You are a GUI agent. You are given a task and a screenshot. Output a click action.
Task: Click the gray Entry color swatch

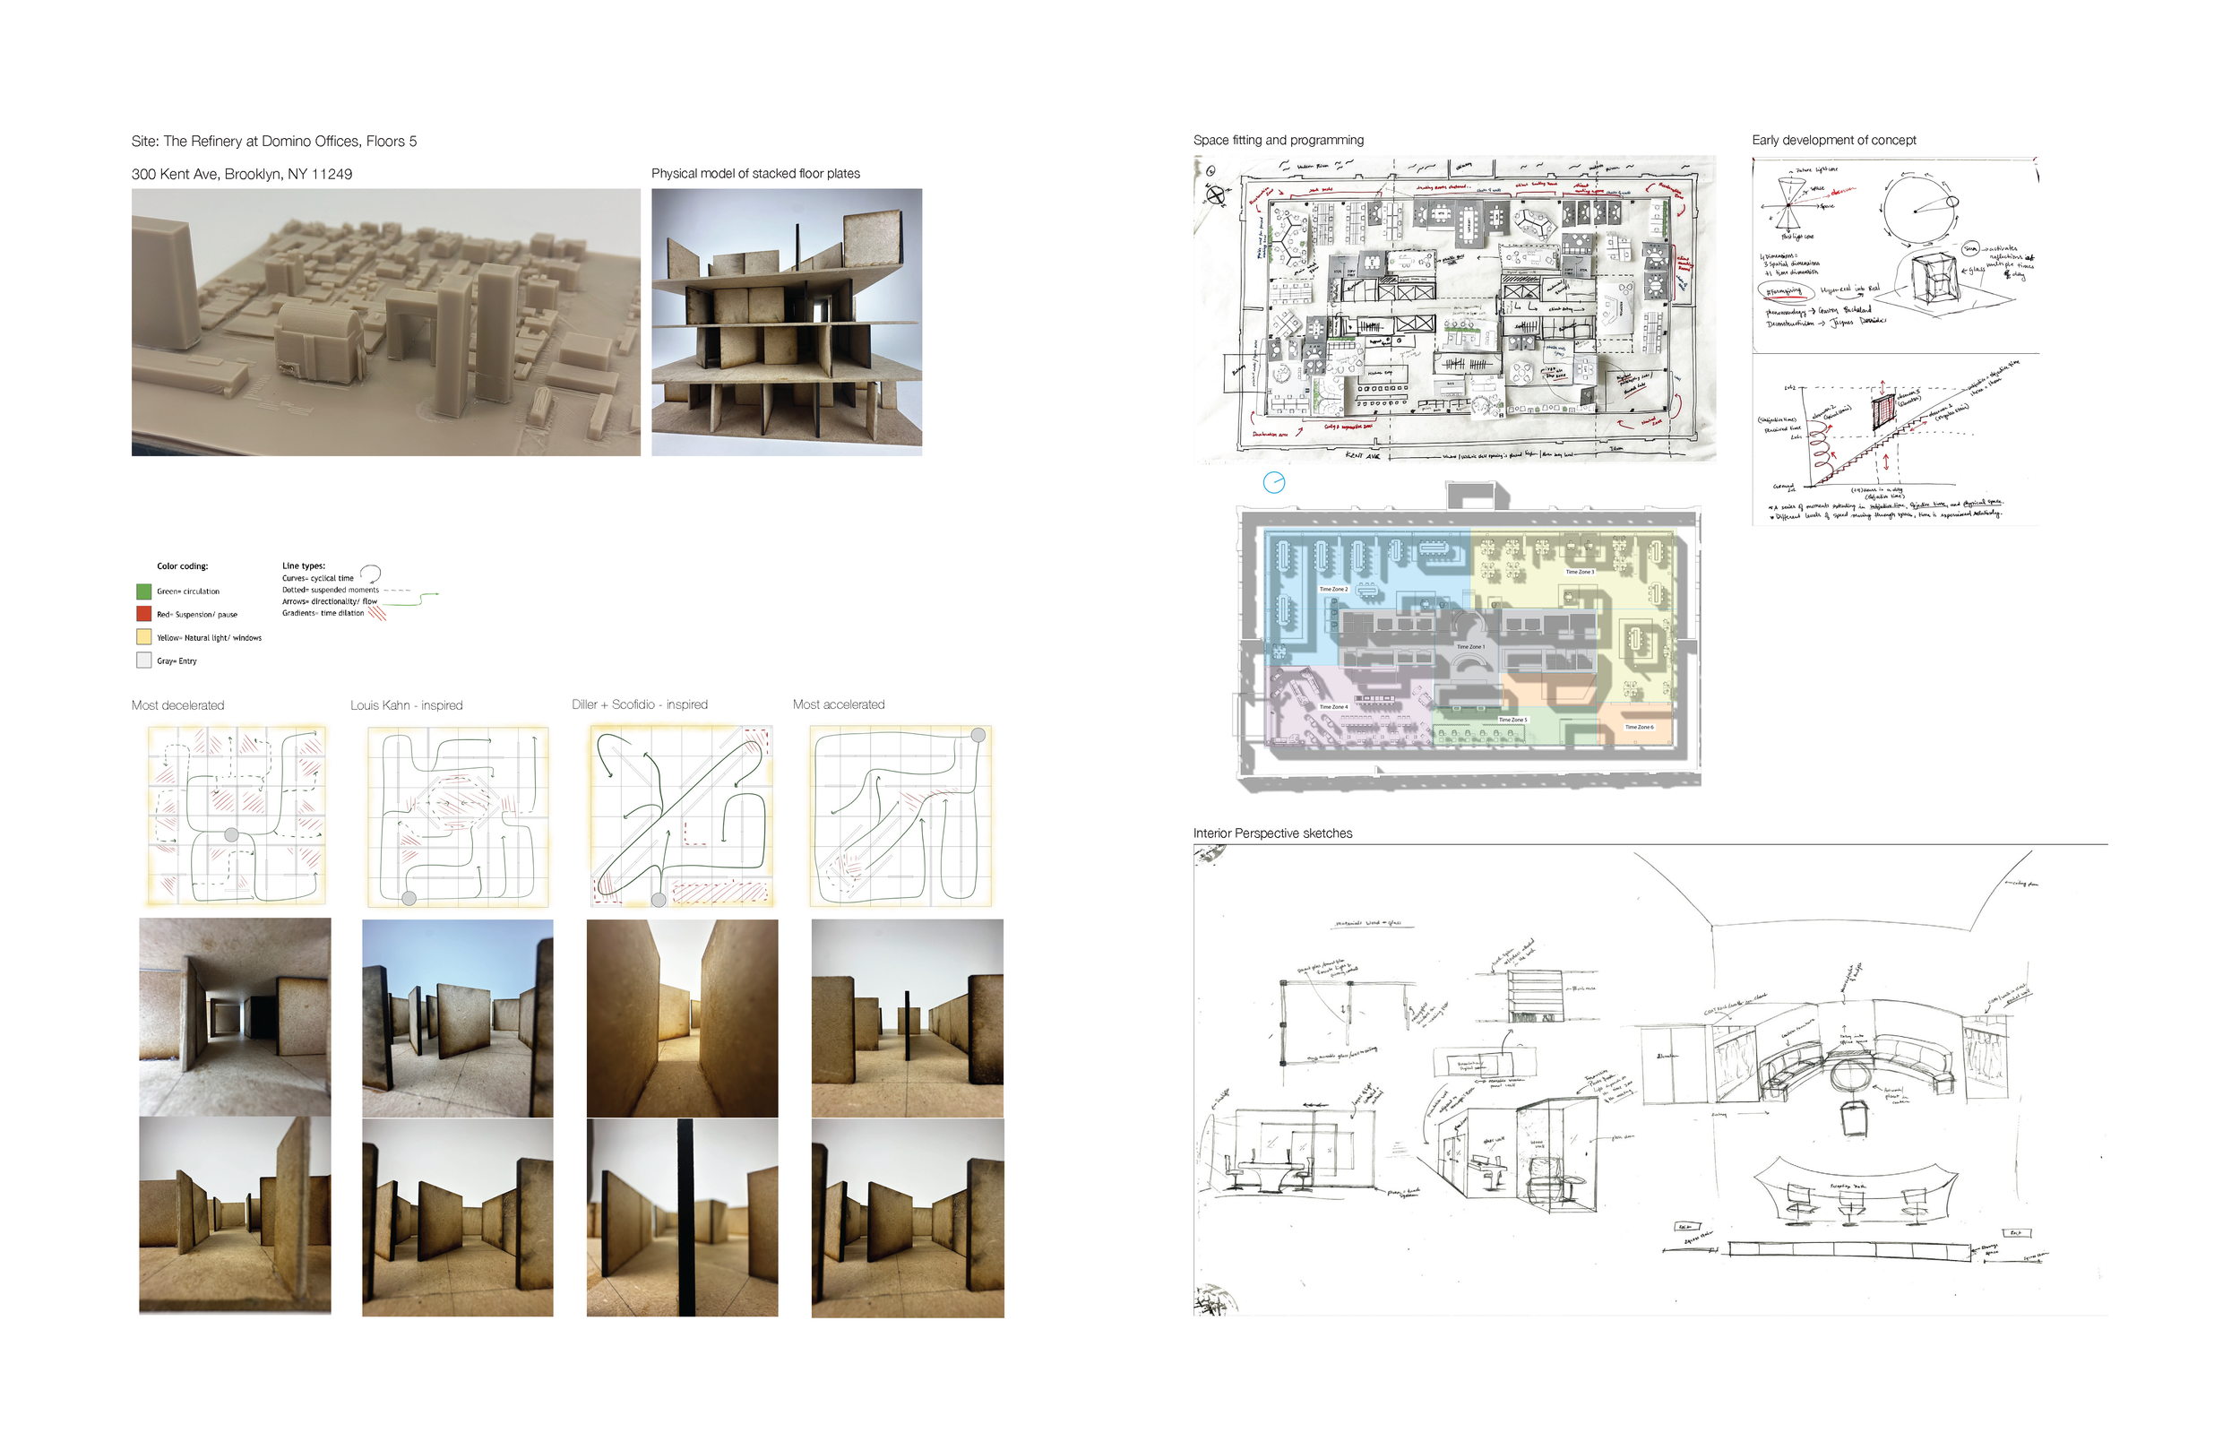point(144,661)
